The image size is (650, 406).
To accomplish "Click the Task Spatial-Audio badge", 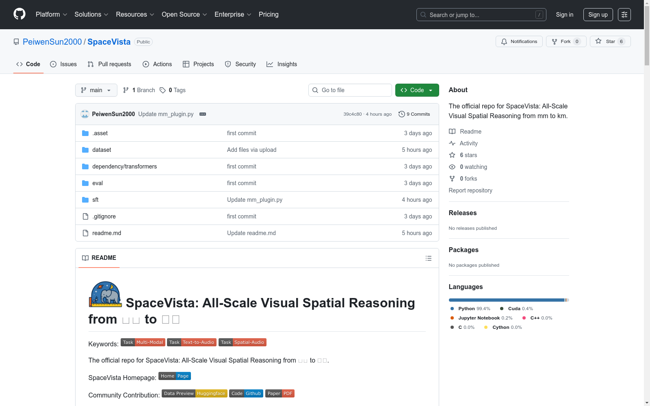I will [243, 342].
